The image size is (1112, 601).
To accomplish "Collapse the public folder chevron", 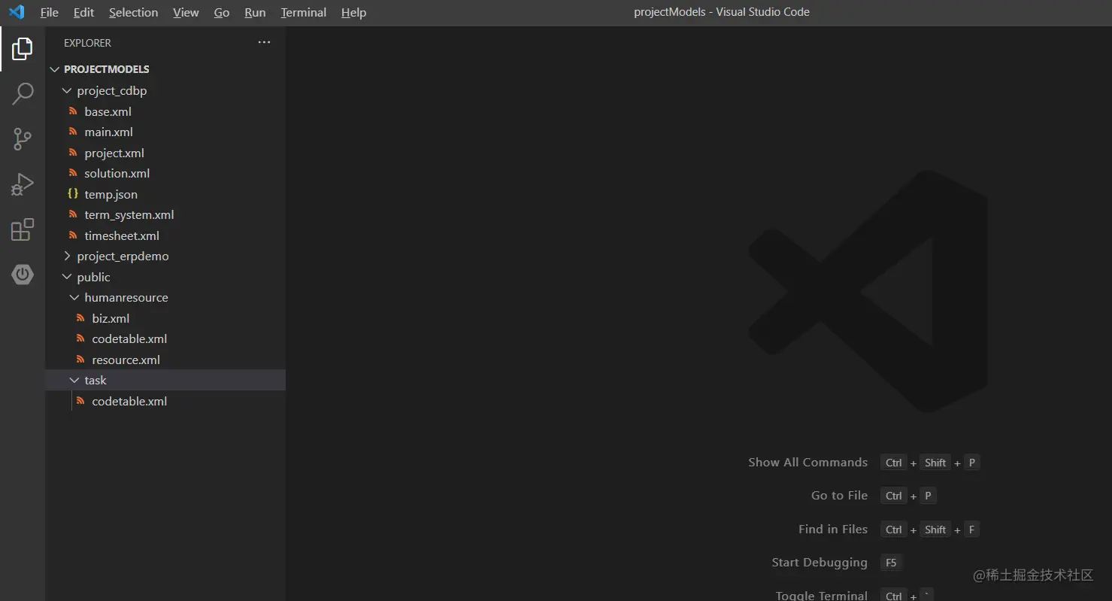I will (x=67, y=277).
